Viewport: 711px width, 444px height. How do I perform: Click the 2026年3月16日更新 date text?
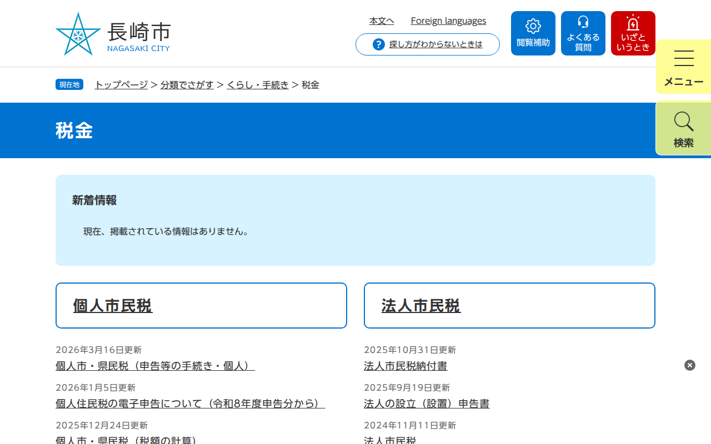point(99,350)
